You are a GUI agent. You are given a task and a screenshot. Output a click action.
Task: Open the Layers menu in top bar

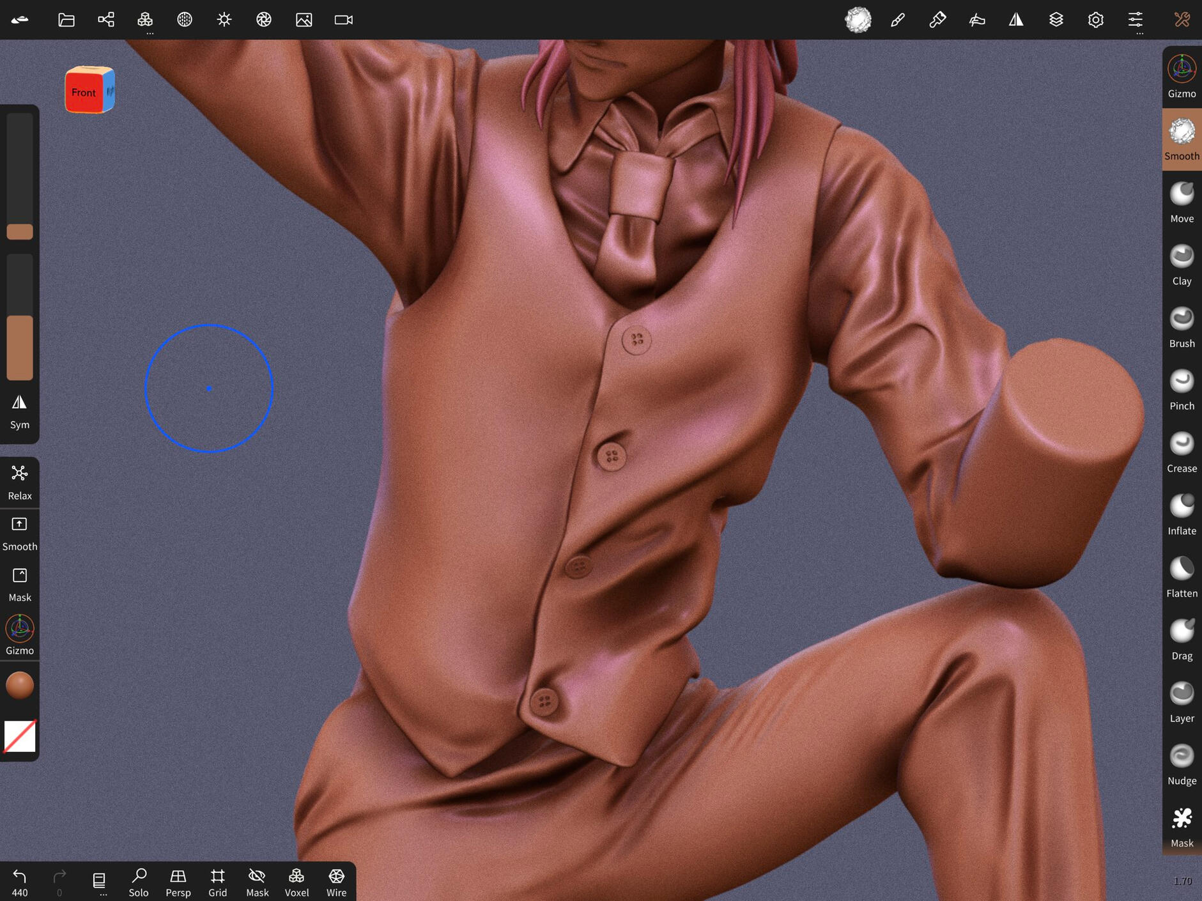1056,20
